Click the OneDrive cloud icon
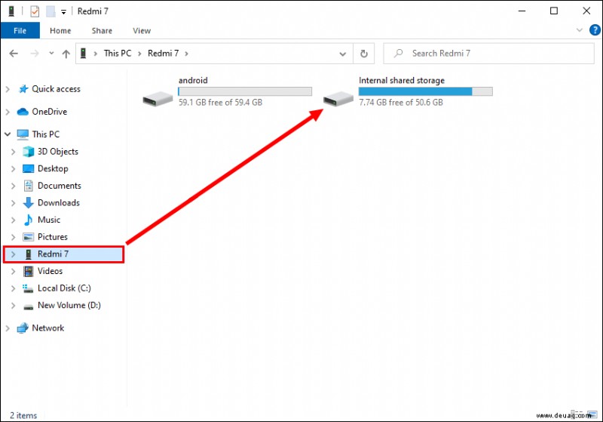603x422 pixels. pyautogui.click(x=23, y=112)
